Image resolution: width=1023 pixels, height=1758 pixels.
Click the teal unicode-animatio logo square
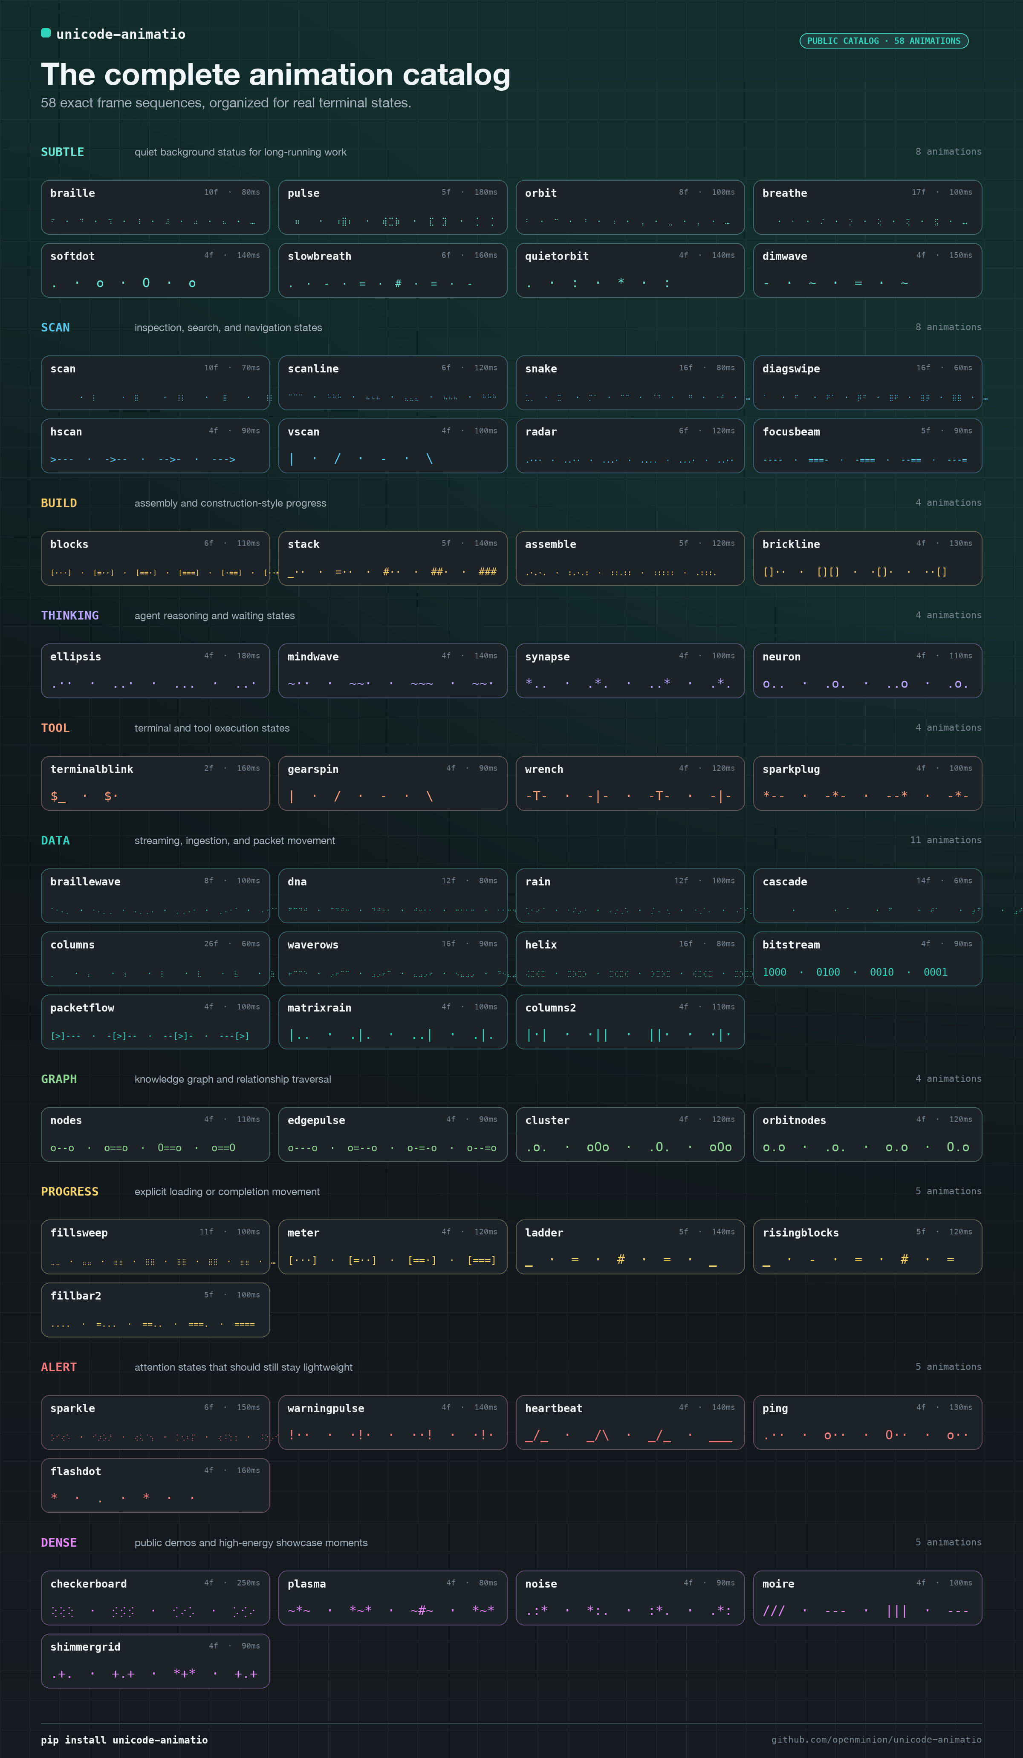click(x=46, y=33)
